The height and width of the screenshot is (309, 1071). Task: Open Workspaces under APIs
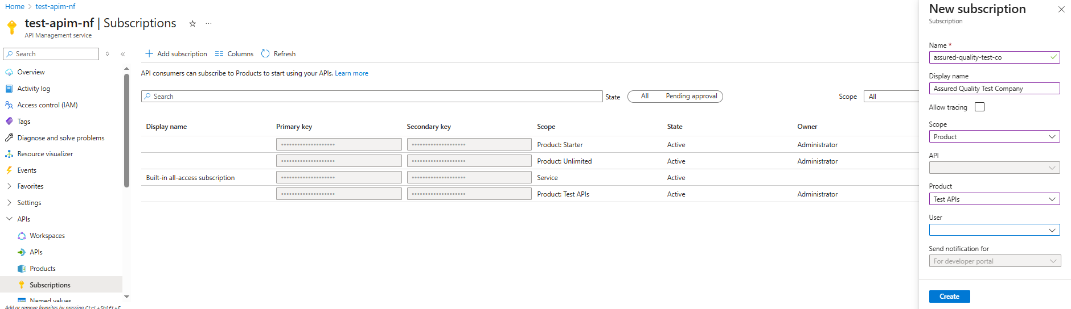[47, 236]
